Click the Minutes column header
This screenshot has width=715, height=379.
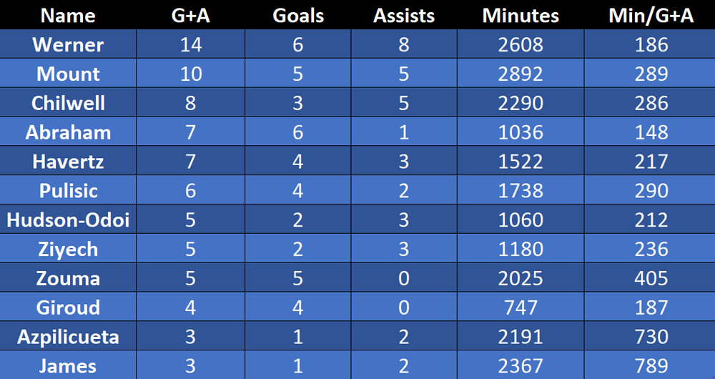pyautogui.click(x=521, y=16)
